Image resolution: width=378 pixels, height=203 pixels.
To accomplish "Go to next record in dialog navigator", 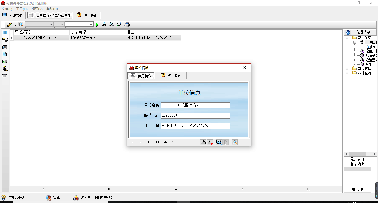I will (149, 142).
